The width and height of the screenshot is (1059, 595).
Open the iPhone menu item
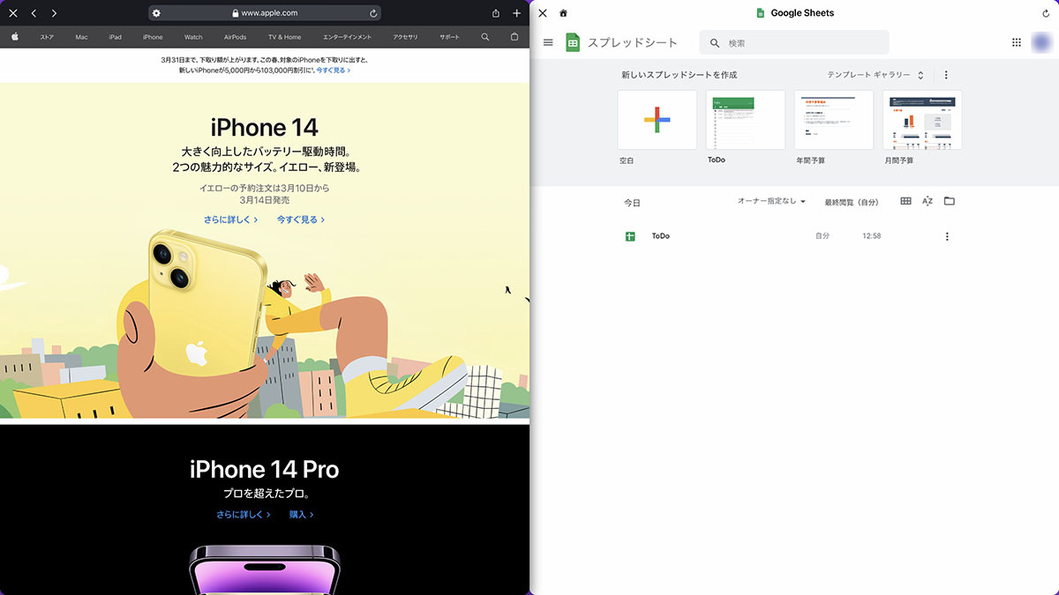[153, 37]
